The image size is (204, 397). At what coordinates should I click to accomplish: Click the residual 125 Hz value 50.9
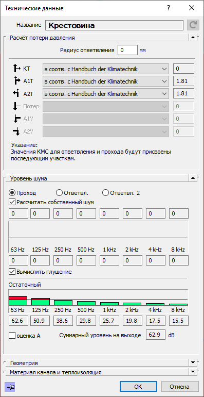click(x=40, y=321)
